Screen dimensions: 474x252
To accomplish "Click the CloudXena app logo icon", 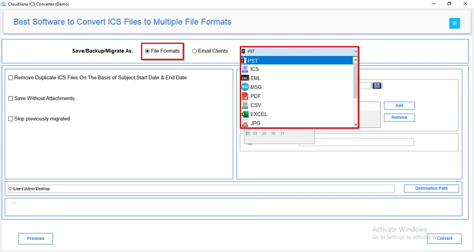I will (x=3, y=4).
